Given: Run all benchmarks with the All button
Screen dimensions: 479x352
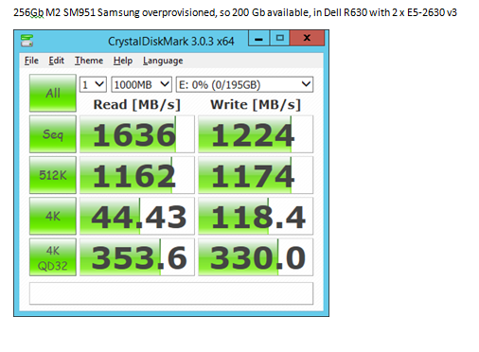Looking at the screenshot, I should pos(53,93).
